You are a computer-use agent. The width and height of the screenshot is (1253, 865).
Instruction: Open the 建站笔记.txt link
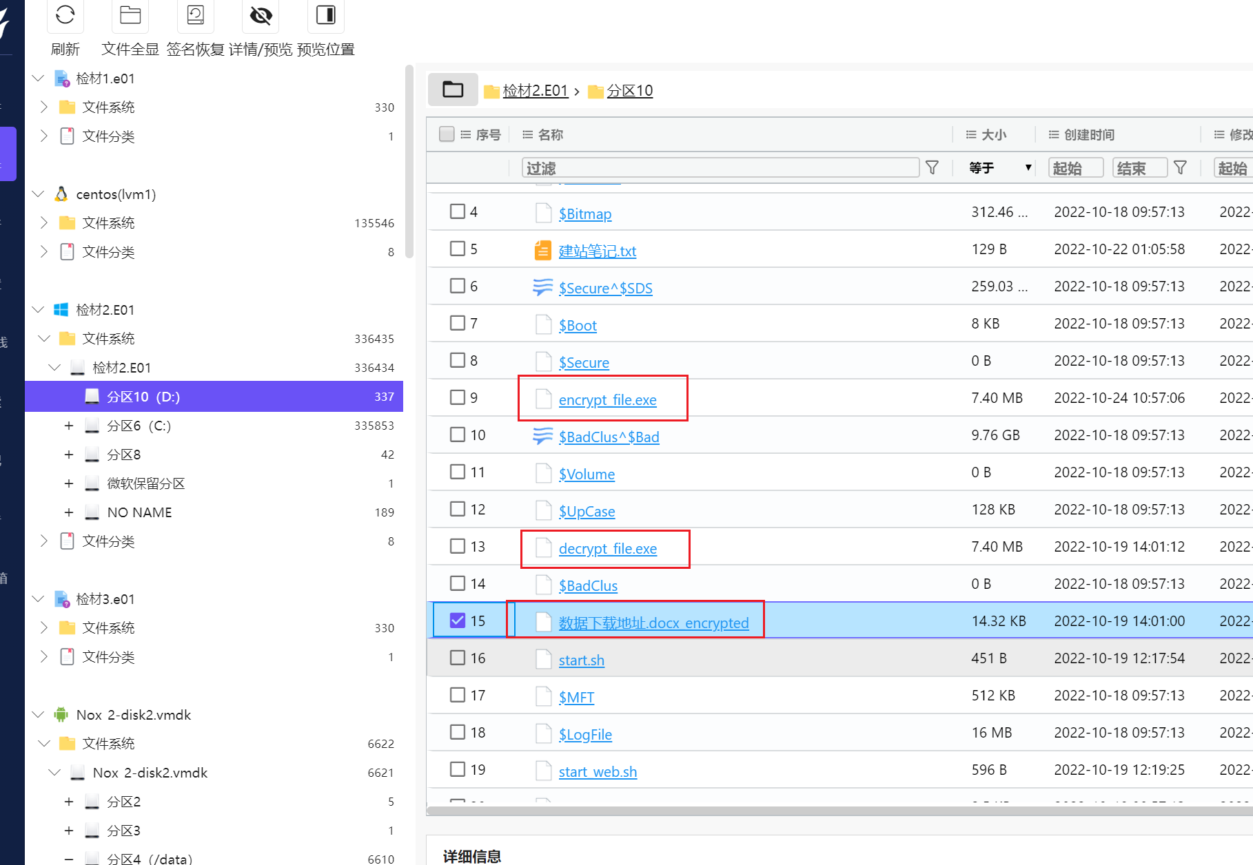(x=597, y=251)
